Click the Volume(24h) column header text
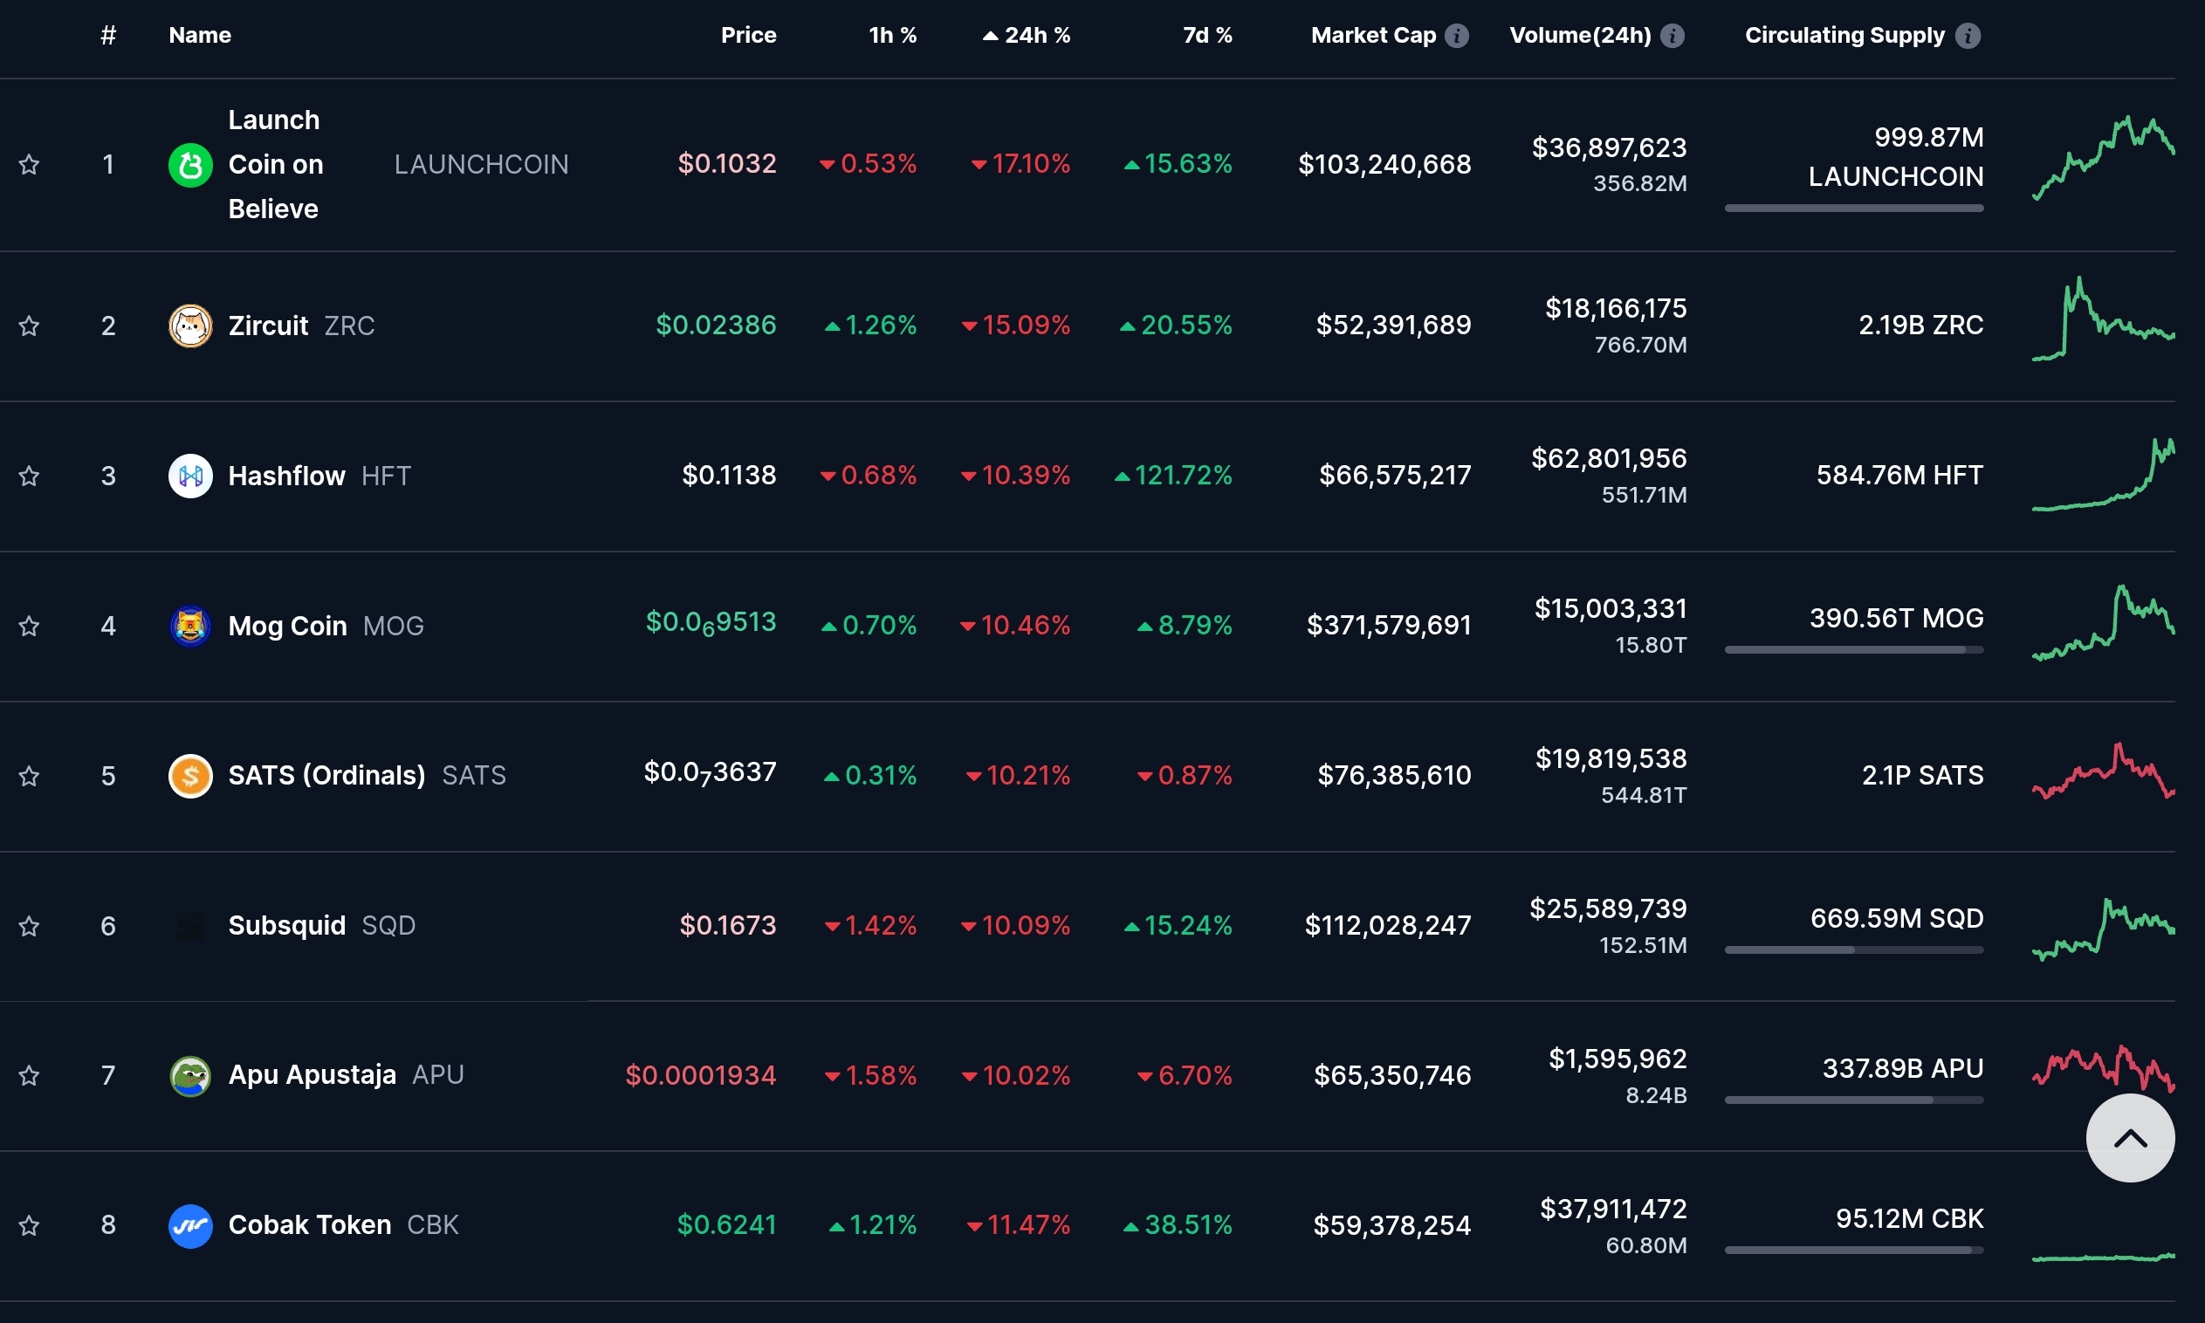 coord(1579,36)
